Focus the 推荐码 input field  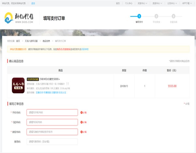click(52, 142)
